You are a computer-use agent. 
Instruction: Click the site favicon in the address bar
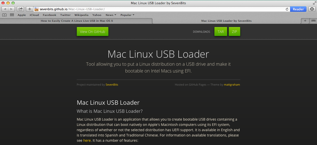[36, 9]
